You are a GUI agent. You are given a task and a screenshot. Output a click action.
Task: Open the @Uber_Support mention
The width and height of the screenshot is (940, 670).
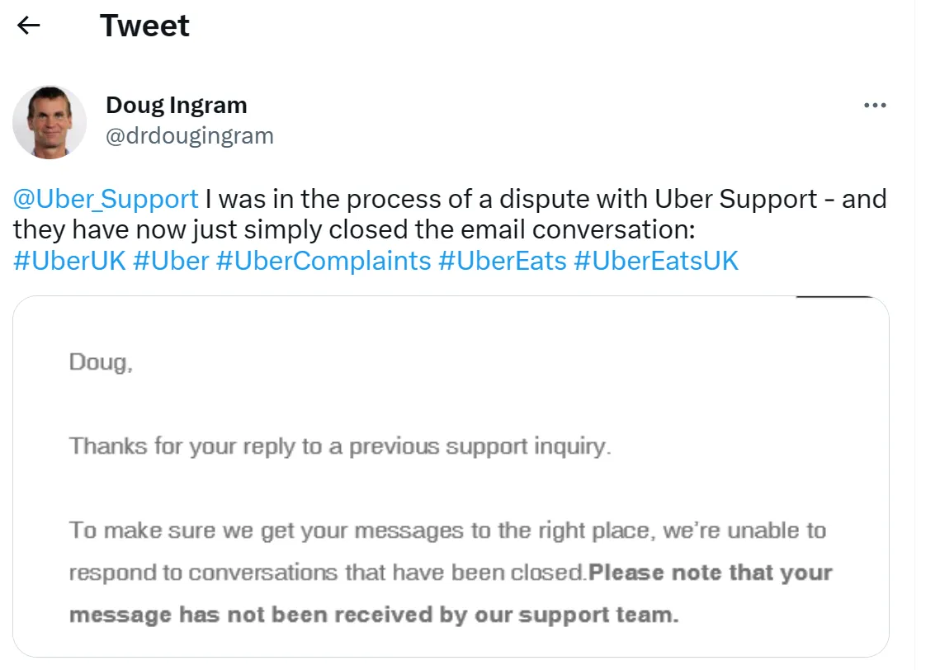[106, 199]
